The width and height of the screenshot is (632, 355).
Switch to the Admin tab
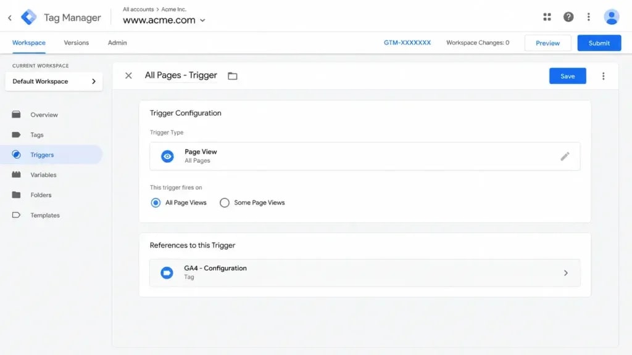(117, 43)
